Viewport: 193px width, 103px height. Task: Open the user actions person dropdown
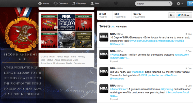point(172,15)
